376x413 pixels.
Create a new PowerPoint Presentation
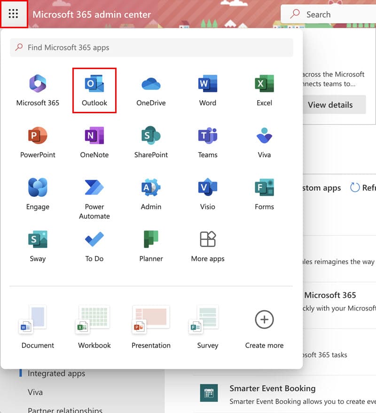click(151, 327)
